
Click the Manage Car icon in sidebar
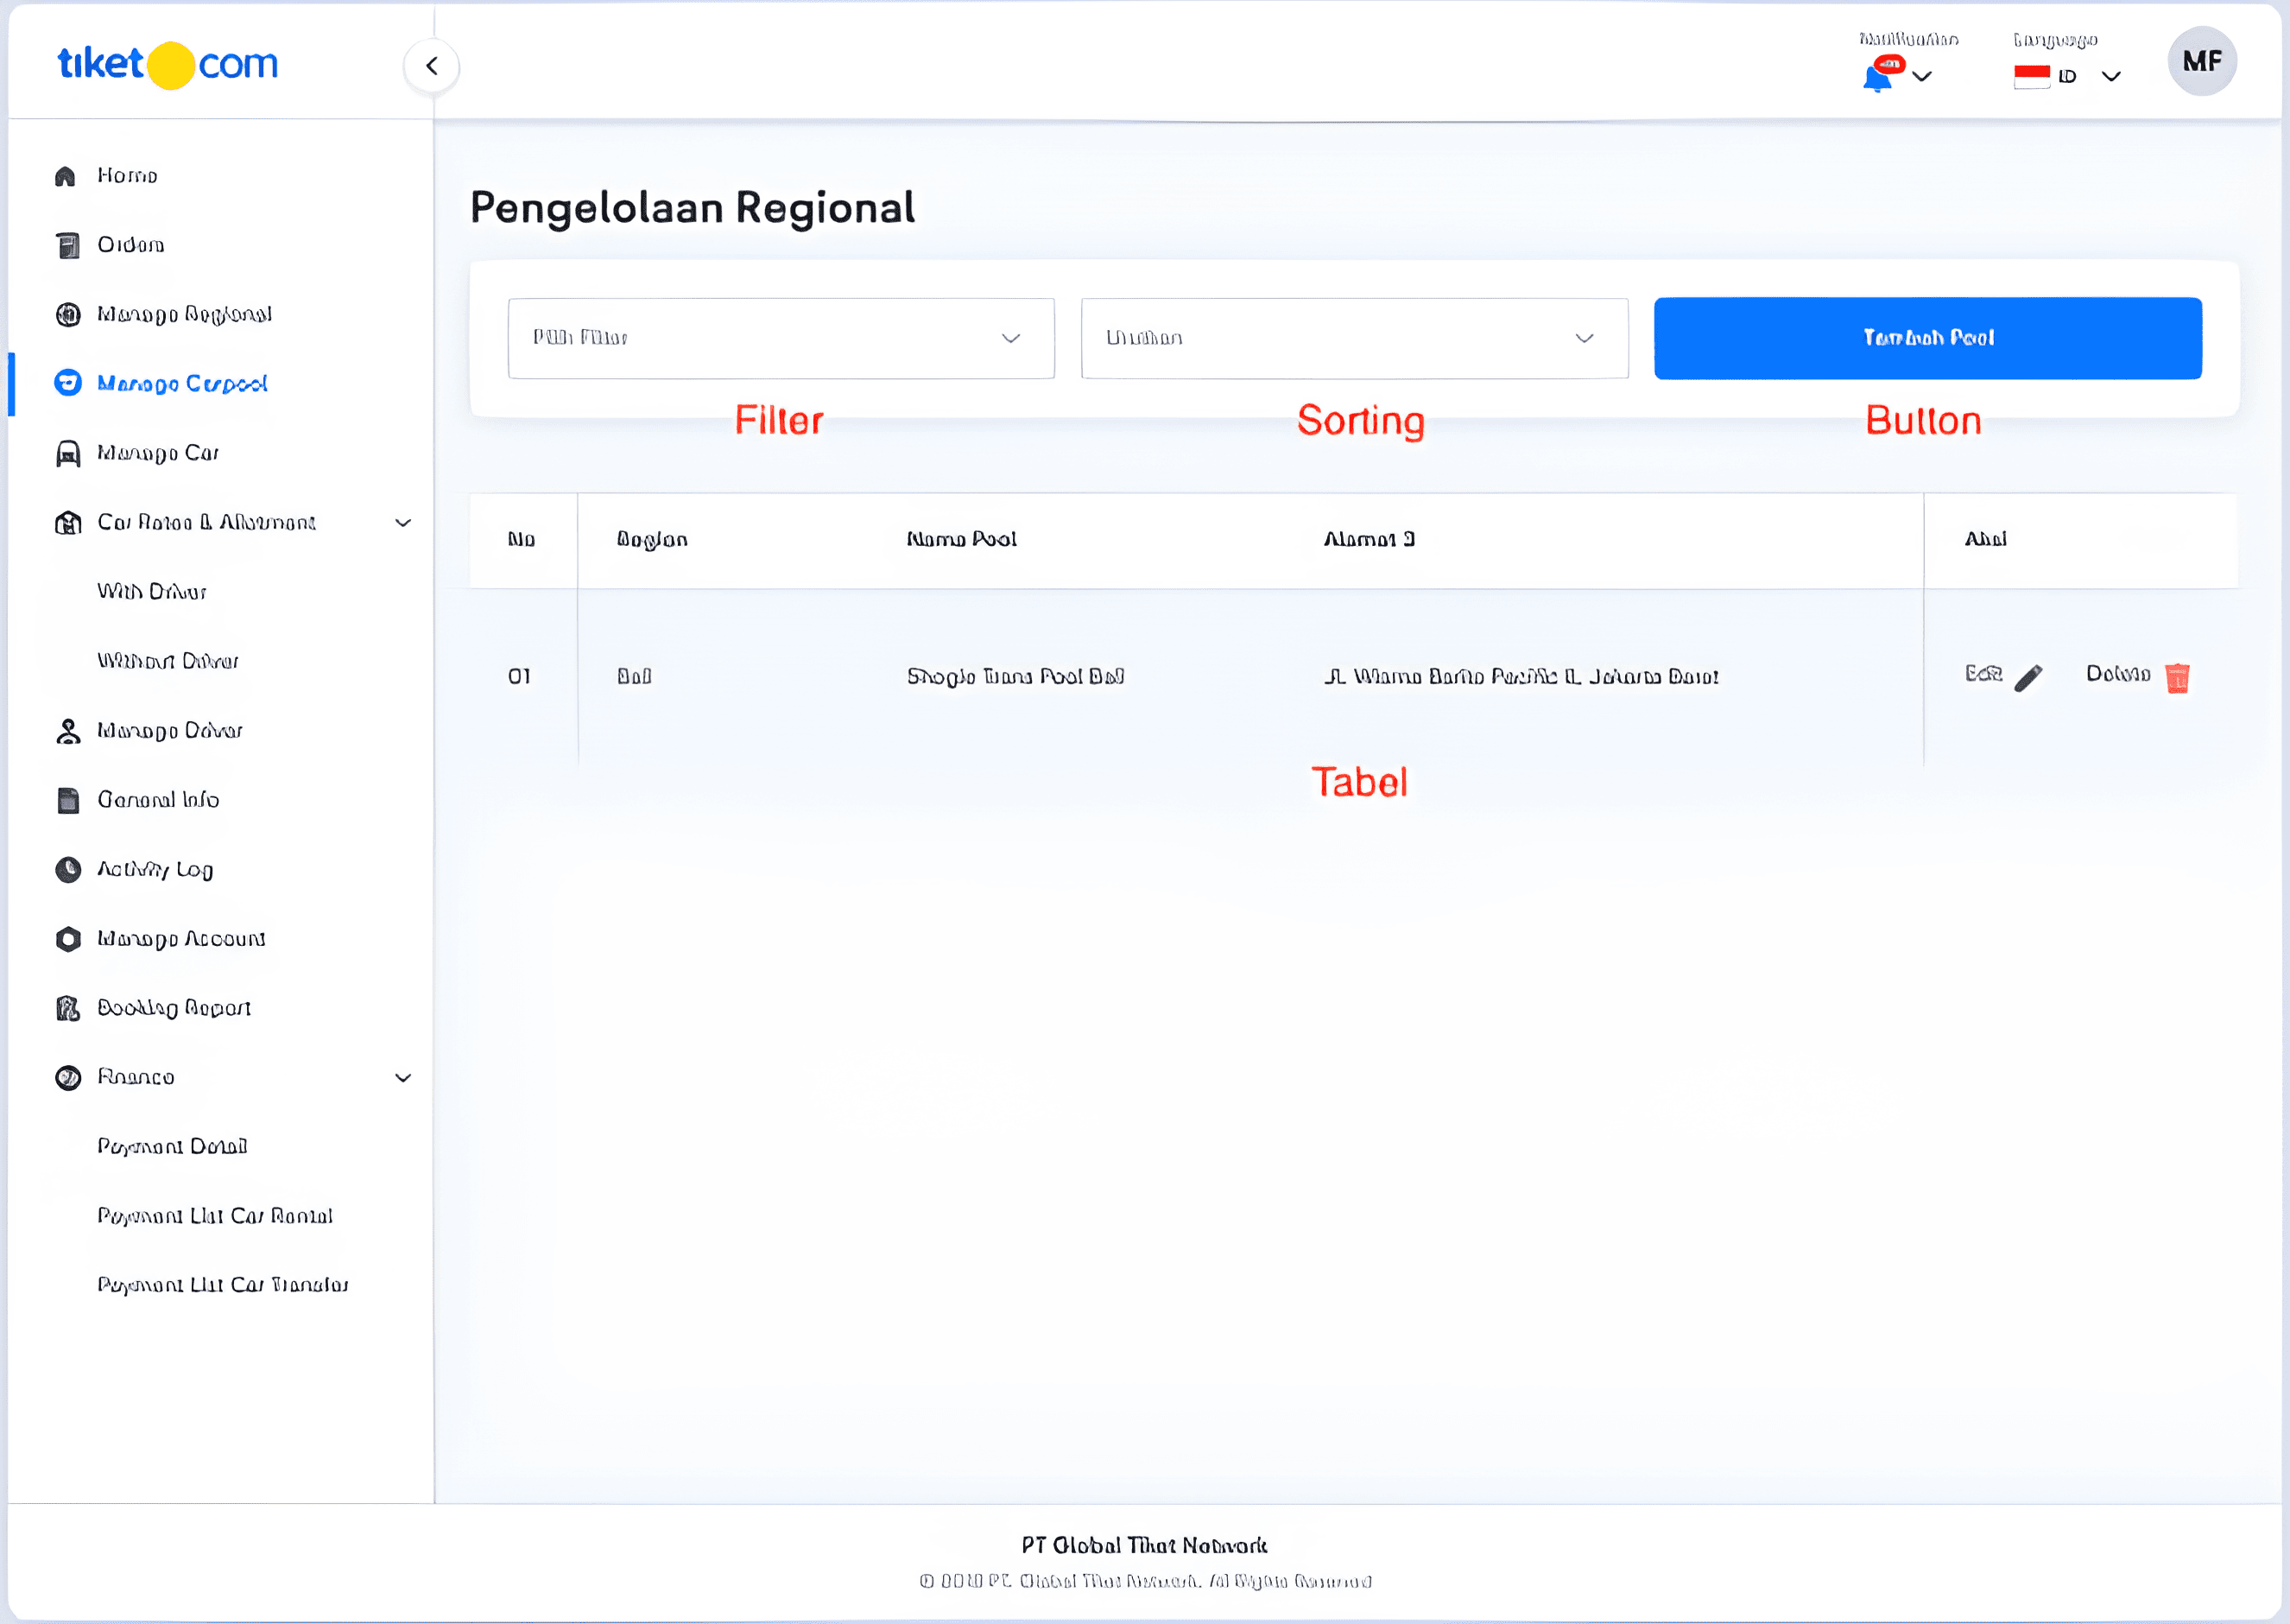click(x=66, y=452)
